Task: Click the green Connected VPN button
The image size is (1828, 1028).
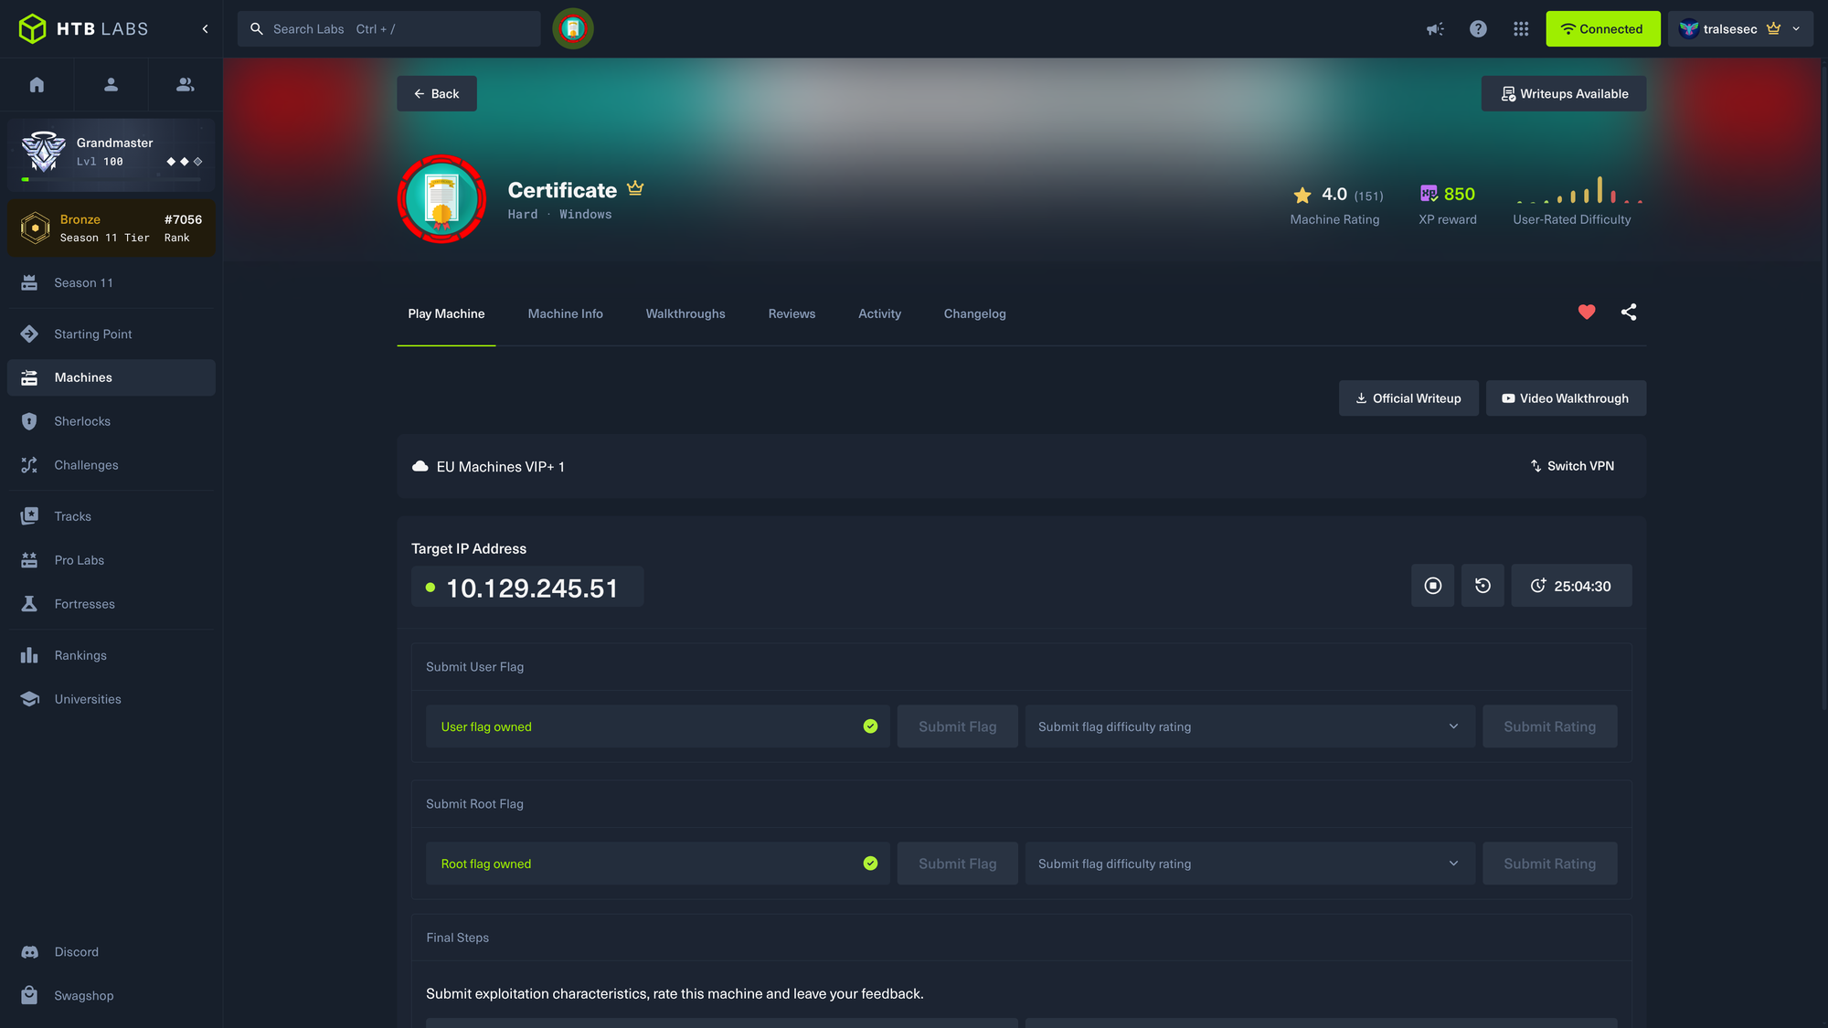Action: point(1602,29)
